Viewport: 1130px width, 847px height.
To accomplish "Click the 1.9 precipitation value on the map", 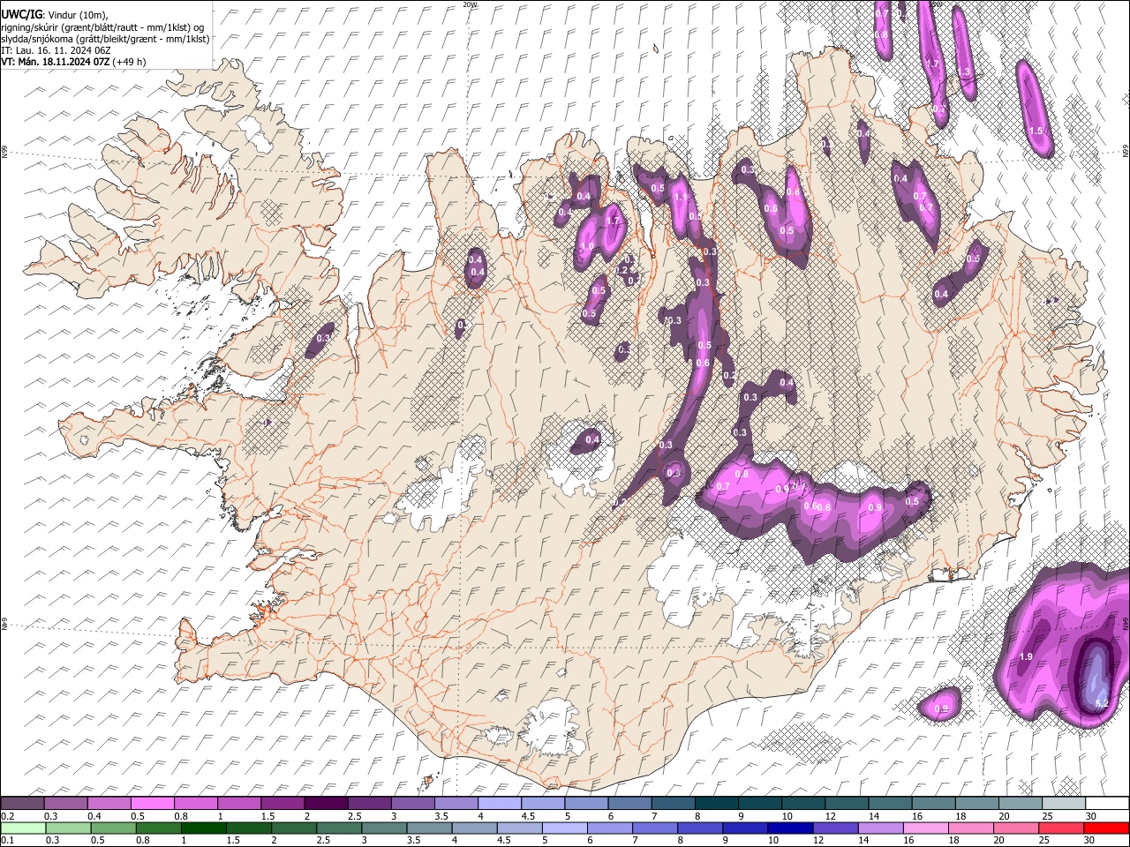I will pyautogui.click(x=1026, y=657).
